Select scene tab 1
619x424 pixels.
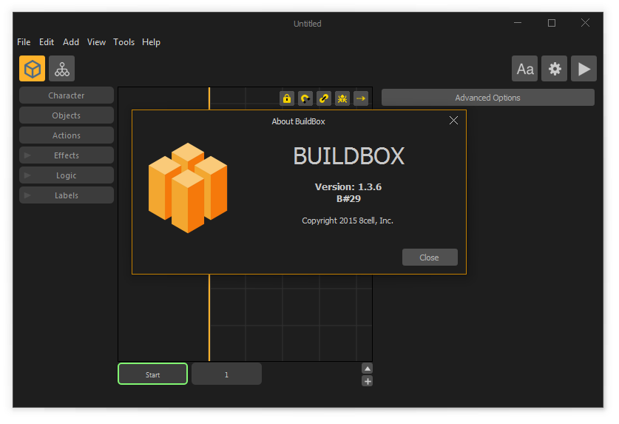[x=226, y=374]
